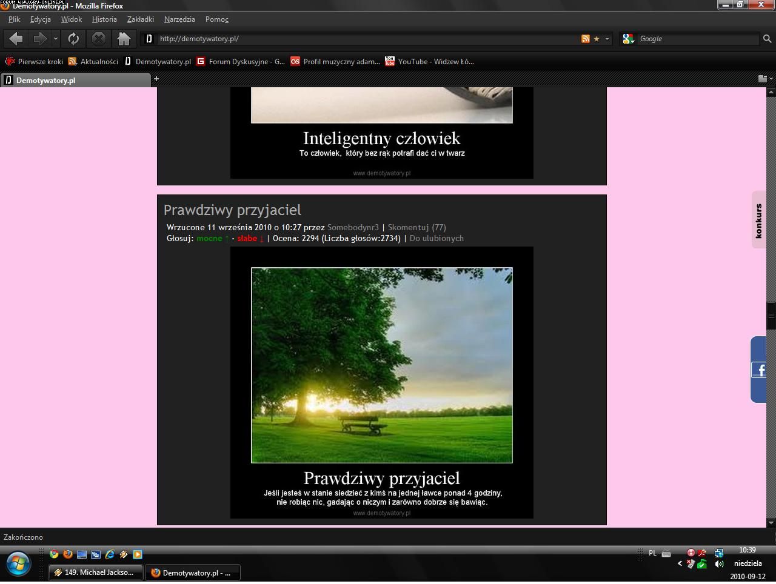Image resolution: width=776 pixels, height=584 pixels.
Task: Click the Switch between windows icon
Action: click(x=96, y=554)
